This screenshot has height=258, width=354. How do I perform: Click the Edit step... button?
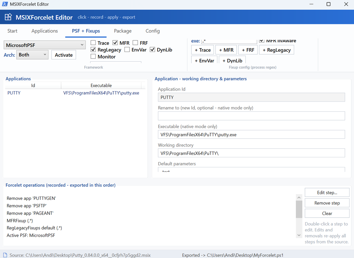click(x=327, y=192)
